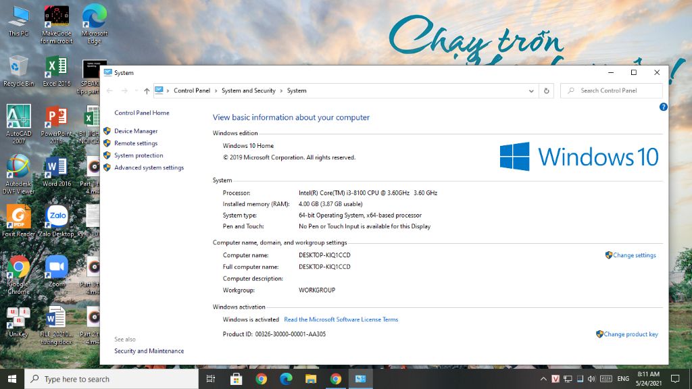Viewport: 692px width, 389px height.
Task: Select Excel 2016 desktop shortcut
Action: [57, 71]
